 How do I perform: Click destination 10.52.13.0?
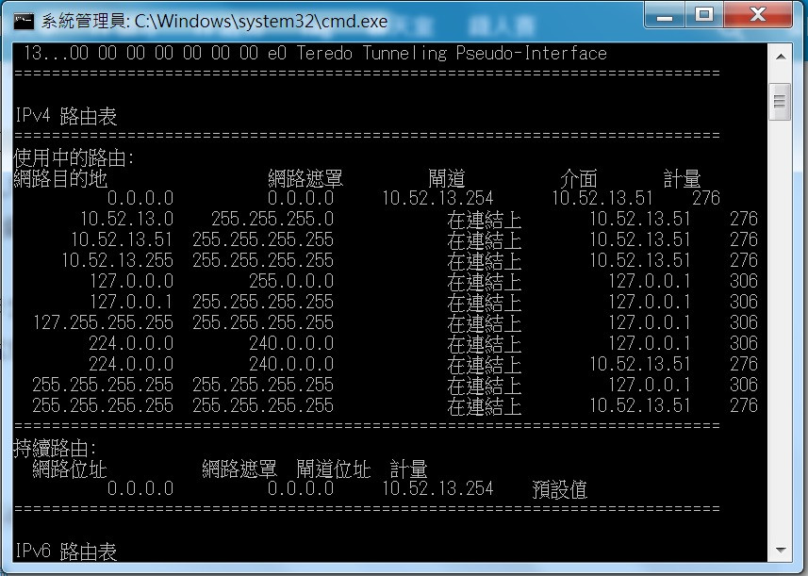tap(126, 219)
